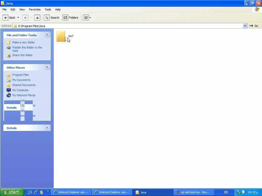Select the jre7 folder icon

point(61,36)
